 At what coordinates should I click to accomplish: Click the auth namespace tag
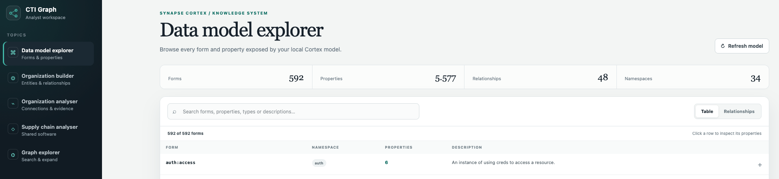tap(319, 163)
